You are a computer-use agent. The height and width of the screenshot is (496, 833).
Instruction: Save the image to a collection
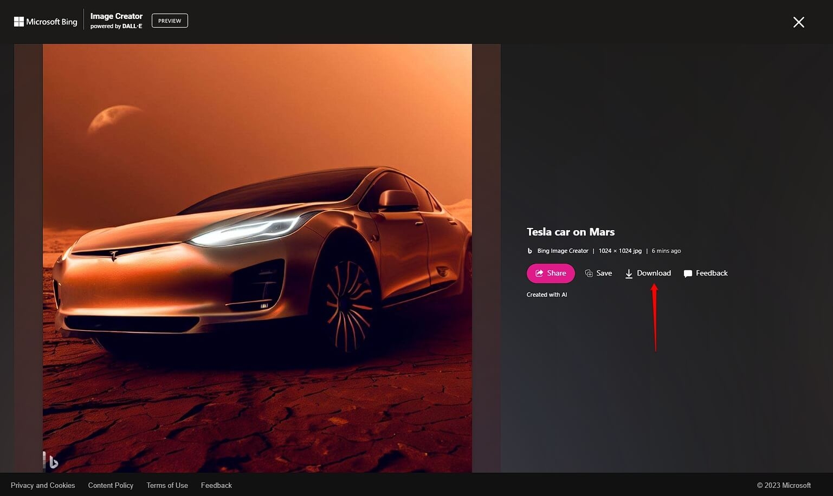point(598,273)
